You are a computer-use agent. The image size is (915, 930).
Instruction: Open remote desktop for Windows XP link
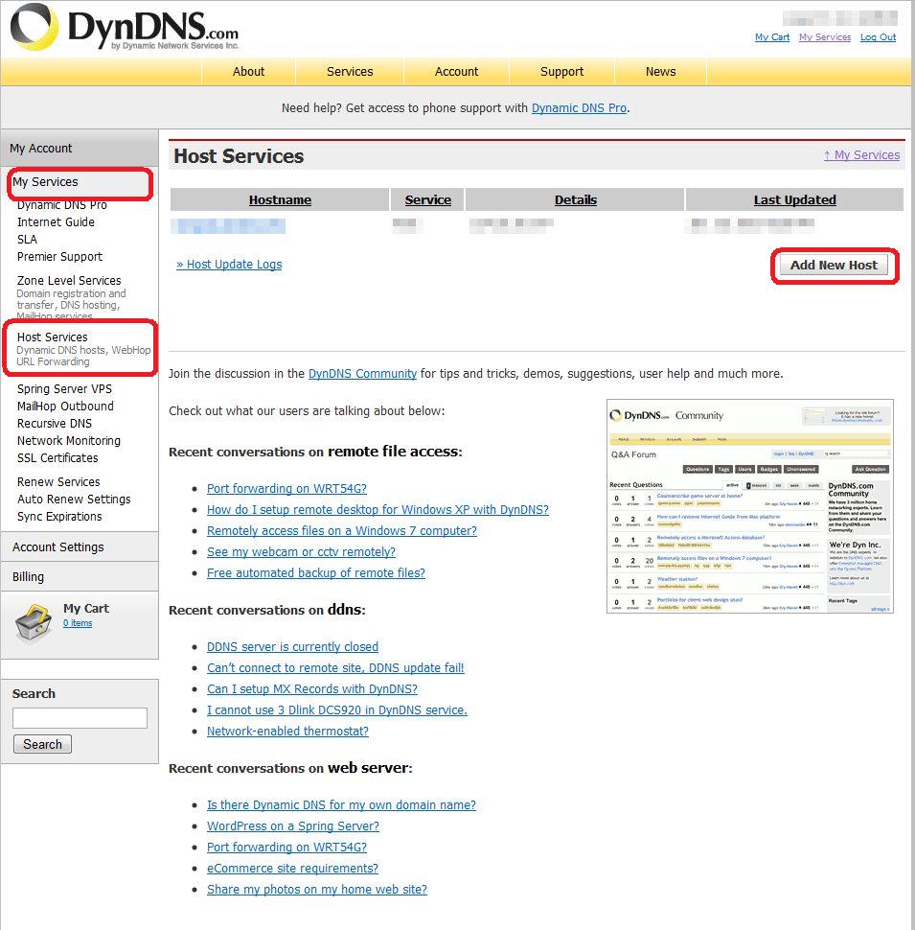[x=377, y=510]
